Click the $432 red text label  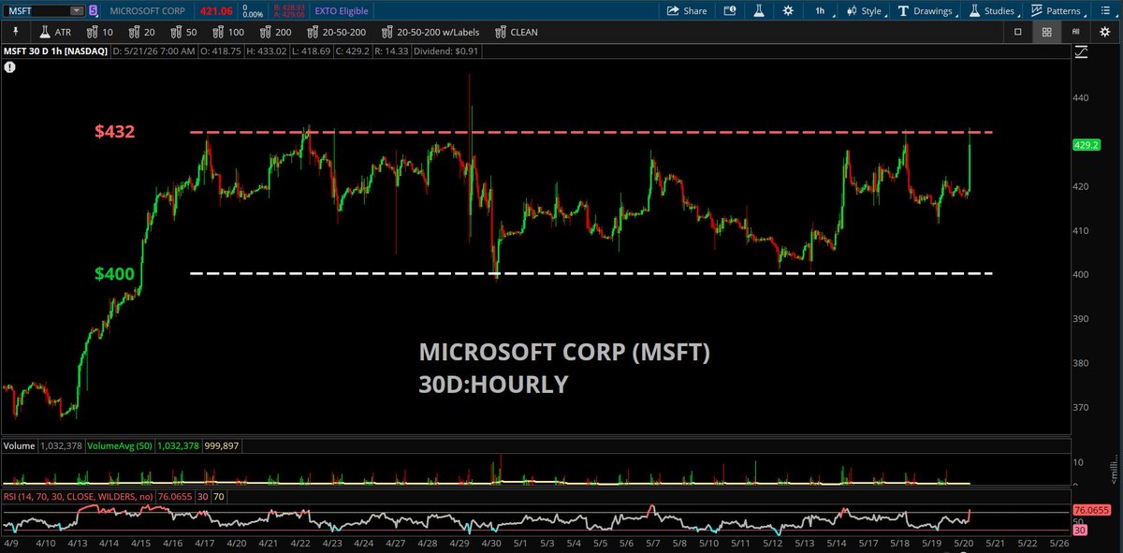pos(115,132)
